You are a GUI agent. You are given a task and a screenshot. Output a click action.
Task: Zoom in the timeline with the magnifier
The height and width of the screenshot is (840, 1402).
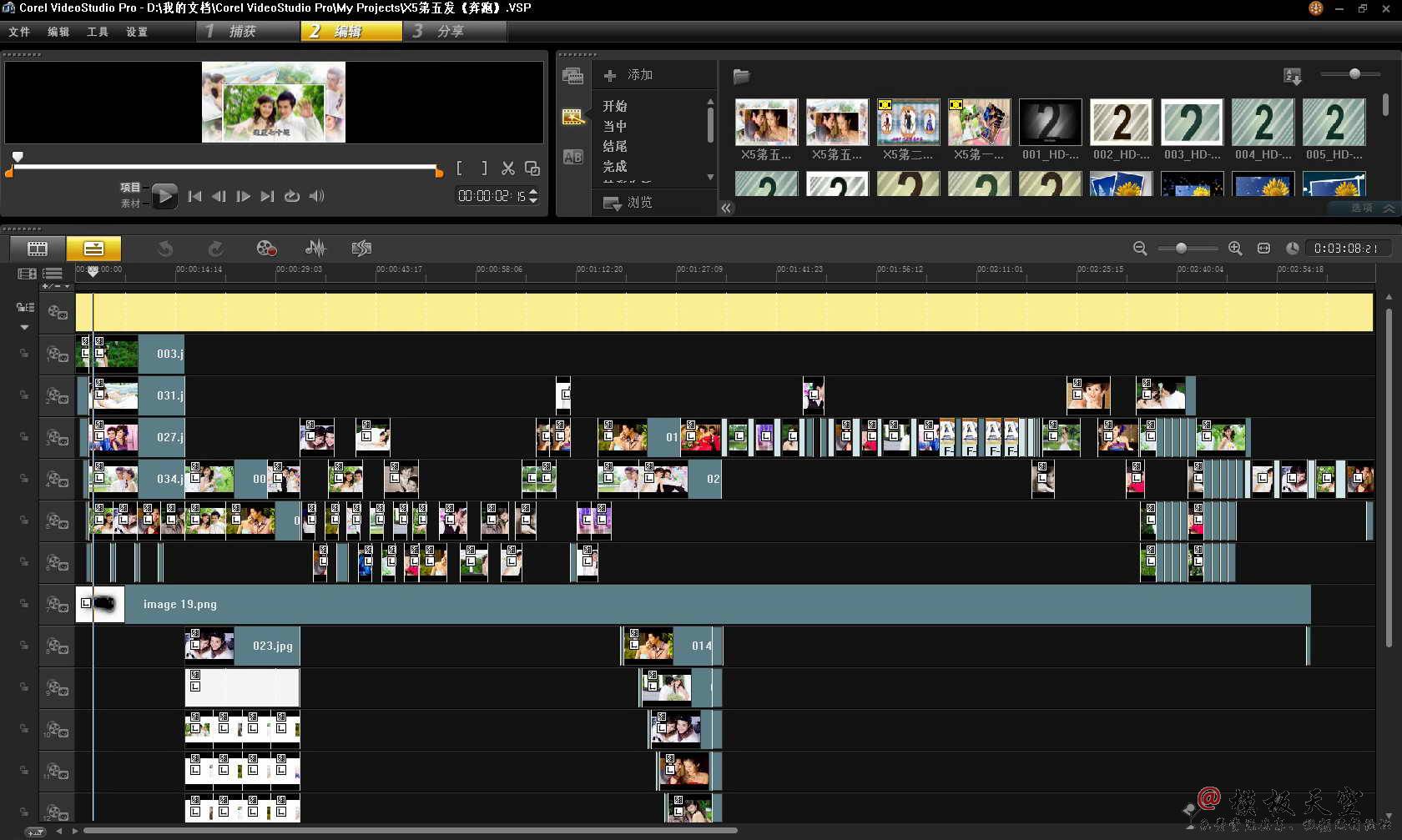tap(1235, 249)
